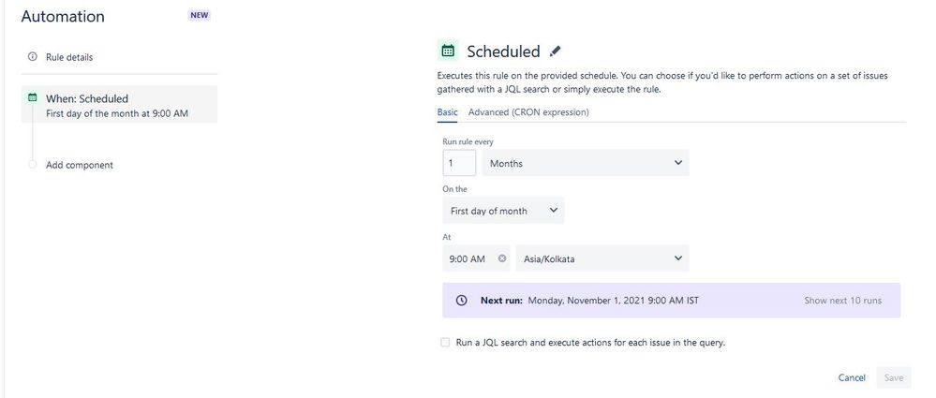Viewport: 936px width, 398px height.
Task: Clear the 9:00 AM time with the x icon
Action: point(502,258)
